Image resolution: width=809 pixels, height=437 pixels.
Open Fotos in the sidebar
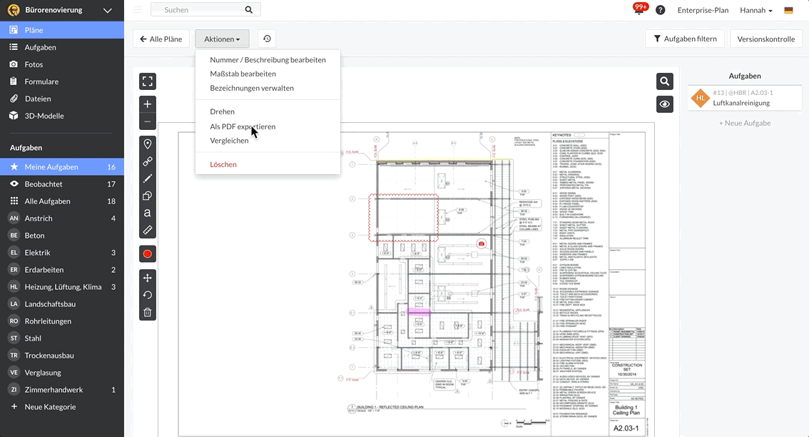pyautogui.click(x=62, y=64)
